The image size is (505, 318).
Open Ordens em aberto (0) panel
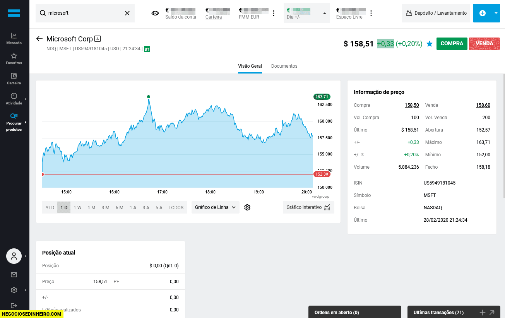coord(354,312)
